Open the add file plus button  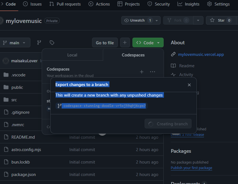[125, 43]
